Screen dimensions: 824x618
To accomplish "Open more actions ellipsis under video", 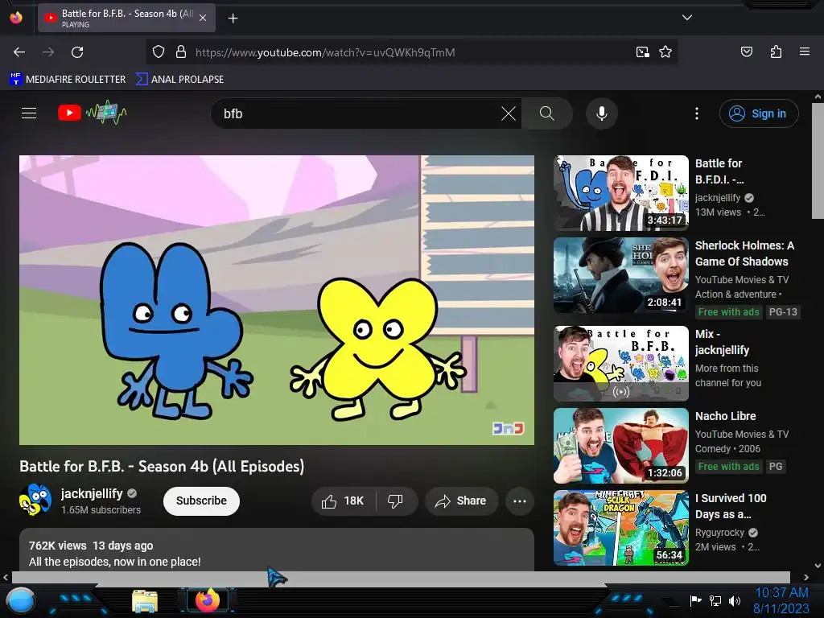I will 519,501.
